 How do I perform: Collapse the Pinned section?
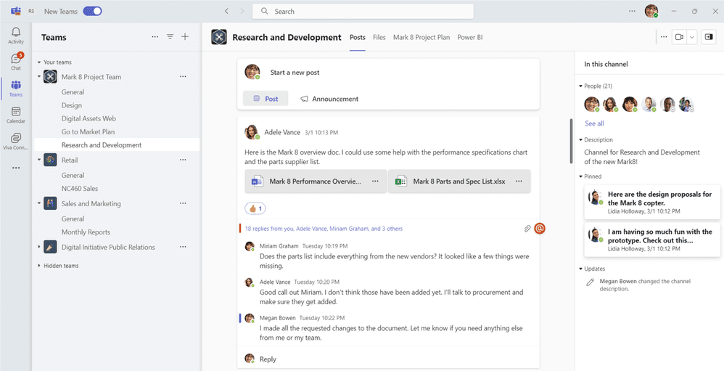(581, 176)
